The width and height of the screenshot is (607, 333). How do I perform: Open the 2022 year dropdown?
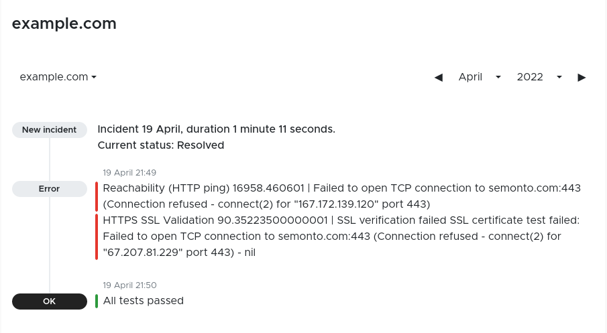(x=539, y=78)
